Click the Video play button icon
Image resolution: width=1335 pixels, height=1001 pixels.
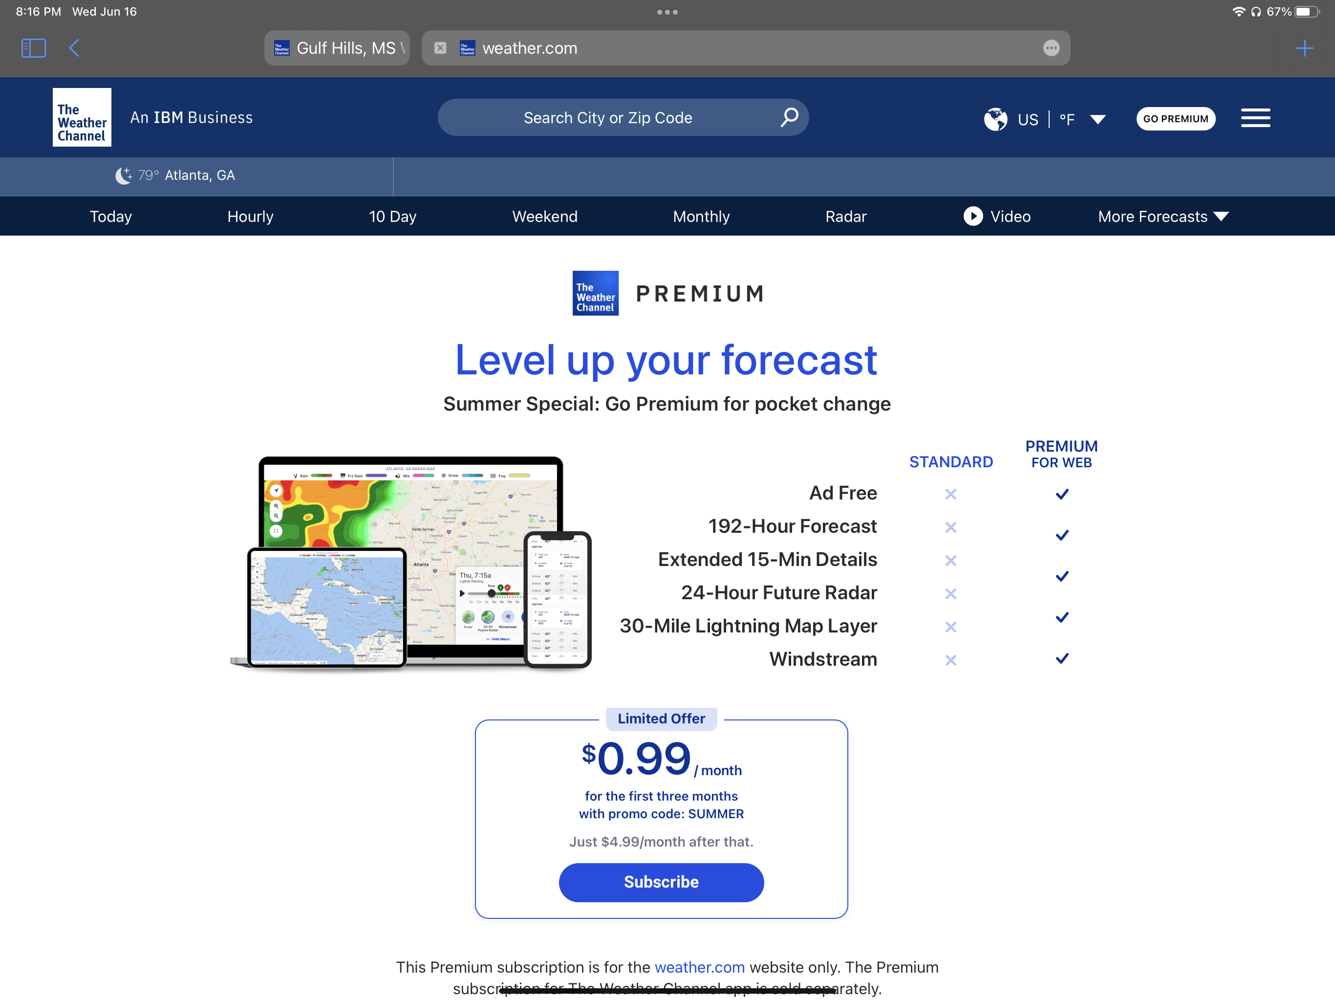coord(968,216)
